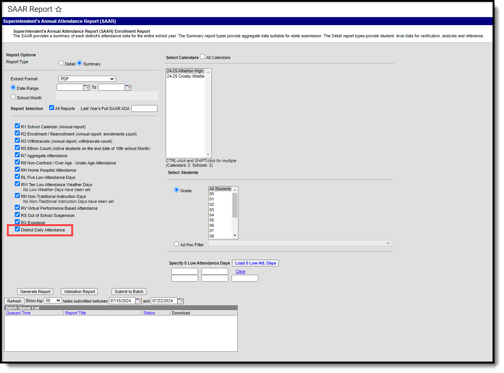Click the Date Range To date field
Image resolution: width=504 pixels, height=373 pixels.
[x=112, y=87]
